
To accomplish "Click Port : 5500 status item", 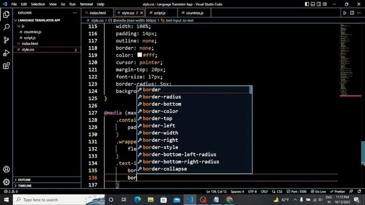I will coord(297,191).
